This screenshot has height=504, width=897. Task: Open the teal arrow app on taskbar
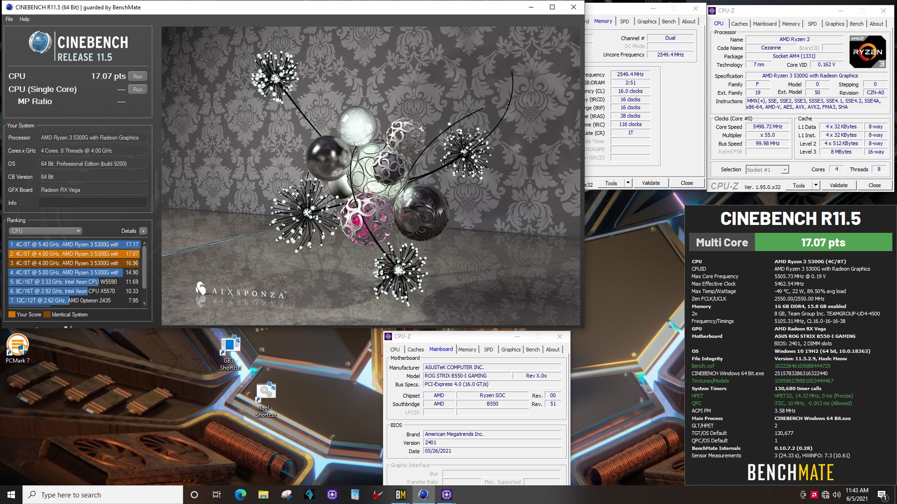[x=309, y=495]
